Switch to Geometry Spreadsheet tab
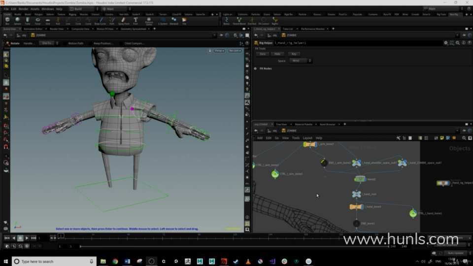The width and height of the screenshot is (473, 266). [134, 29]
